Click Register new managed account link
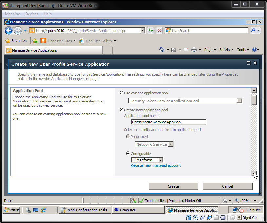This screenshot has height=223, width=267. pyautogui.click(x=156, y=165)
